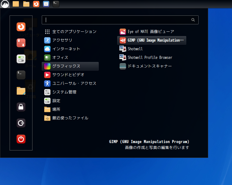Launch terminal from the sidebar favorites
Screen dimensions: 232x185
pos(21,75)
